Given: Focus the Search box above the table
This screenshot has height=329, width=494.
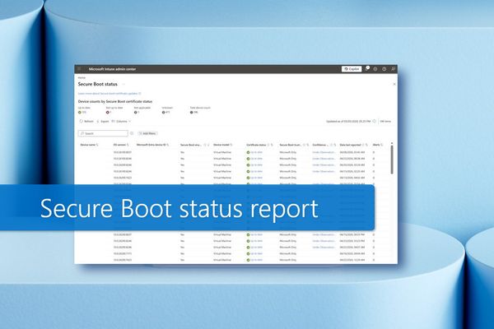Looking at the screenshot, I should 103,133.
